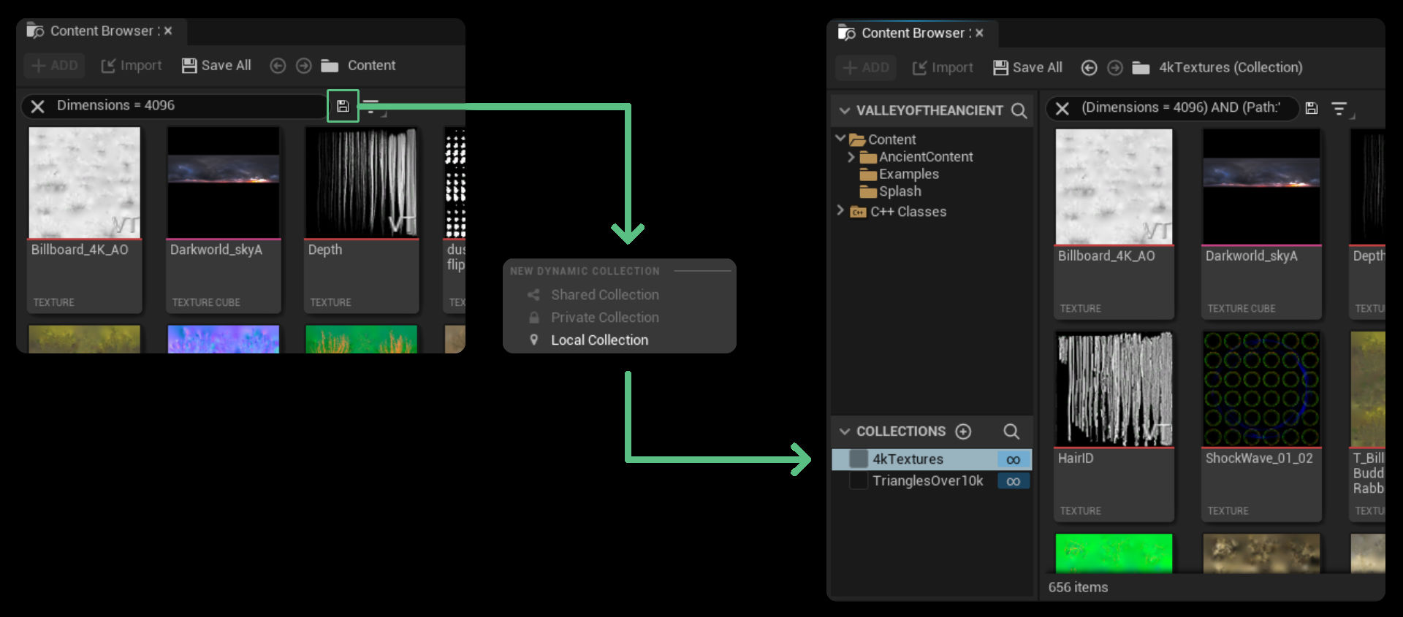Toggle the TrianglesOver10k collection checkbox
1403x617 pixels.
(x=859, y=481)
